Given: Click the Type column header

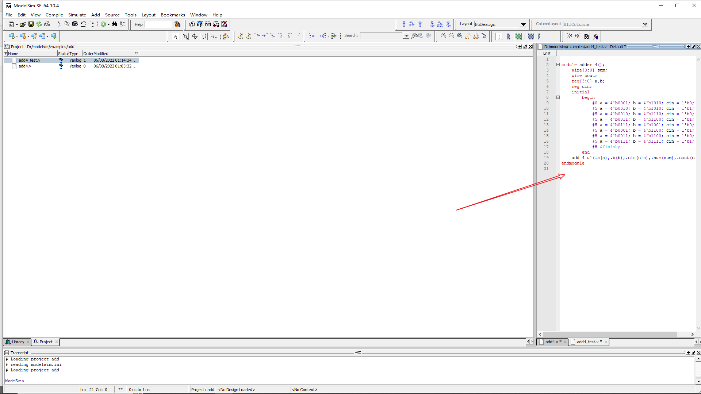Looking at the screenshot, I should coord(76,54).
